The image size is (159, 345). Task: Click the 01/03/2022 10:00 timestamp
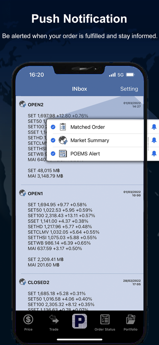coord(132,194)
